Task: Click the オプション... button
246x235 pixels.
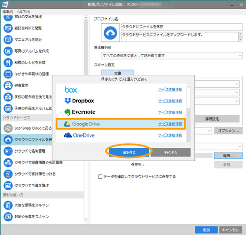Action: click(x=228, y=131)
